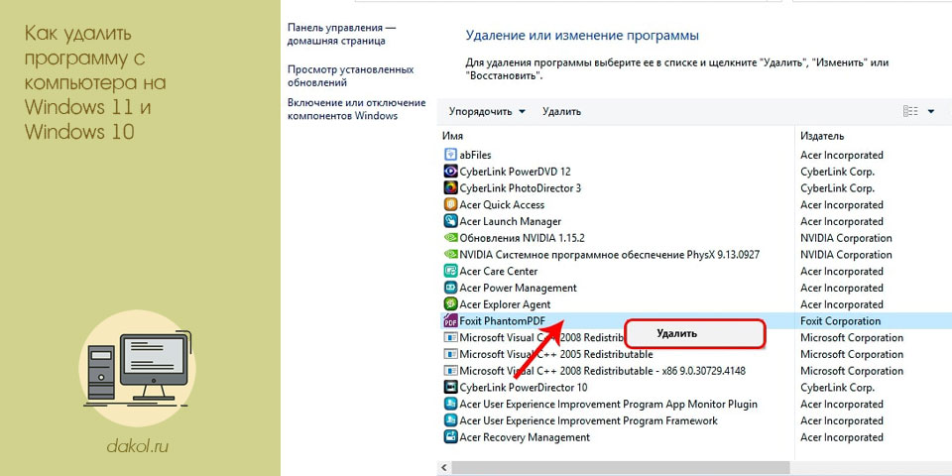Viewport: 952px width, 476px height.
Task: Click the NVIDIA PhysX 9.13.0927 icon
Action: pyautogui.click(x=450, y=255)
